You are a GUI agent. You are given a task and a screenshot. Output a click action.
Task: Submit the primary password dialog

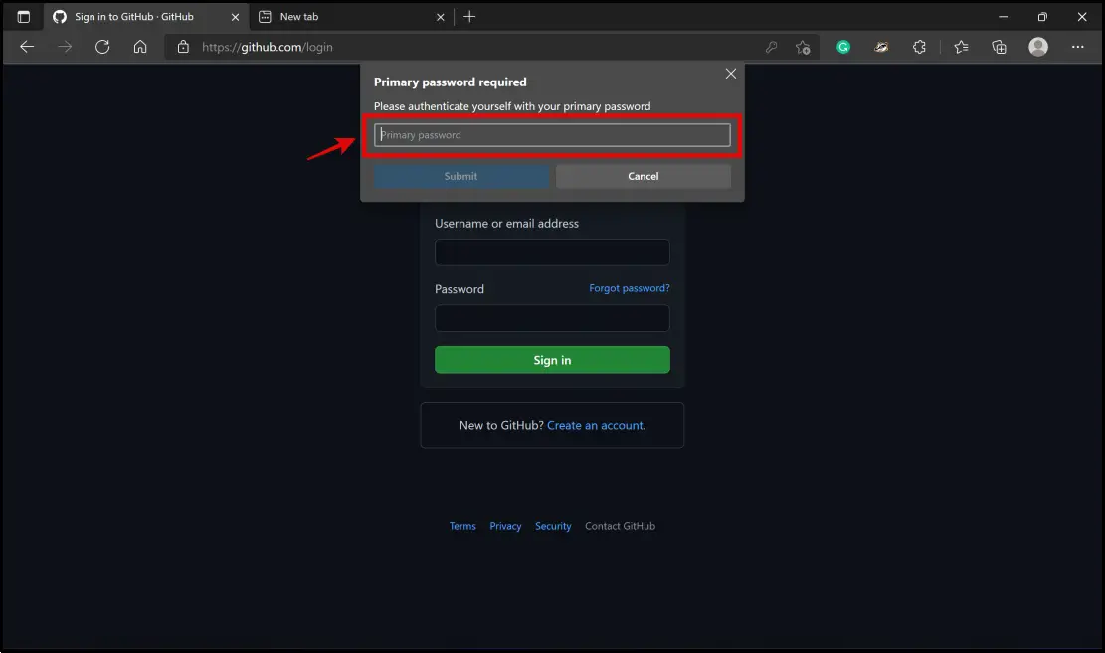tap(461, 176)
